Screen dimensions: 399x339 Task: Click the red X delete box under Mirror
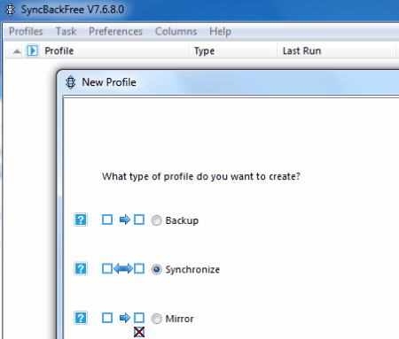(139, 332)
